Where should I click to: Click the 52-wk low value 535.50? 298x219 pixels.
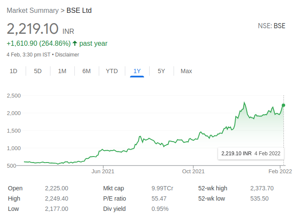(x=260, y=198)
